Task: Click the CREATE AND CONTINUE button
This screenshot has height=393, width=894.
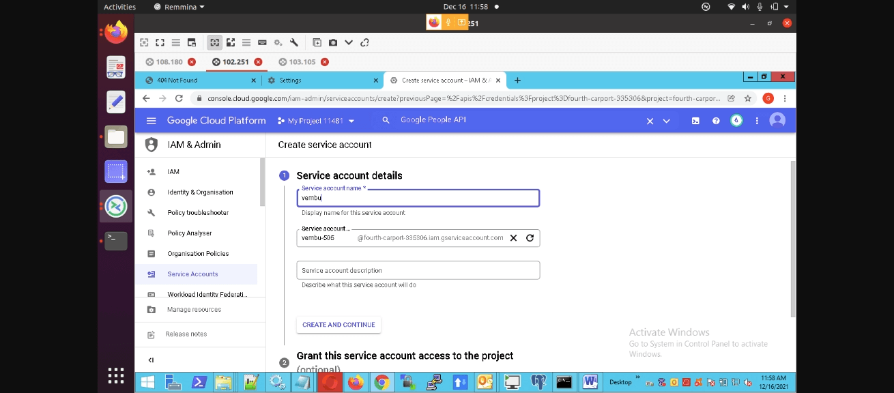Action: (x=338, y=325)
